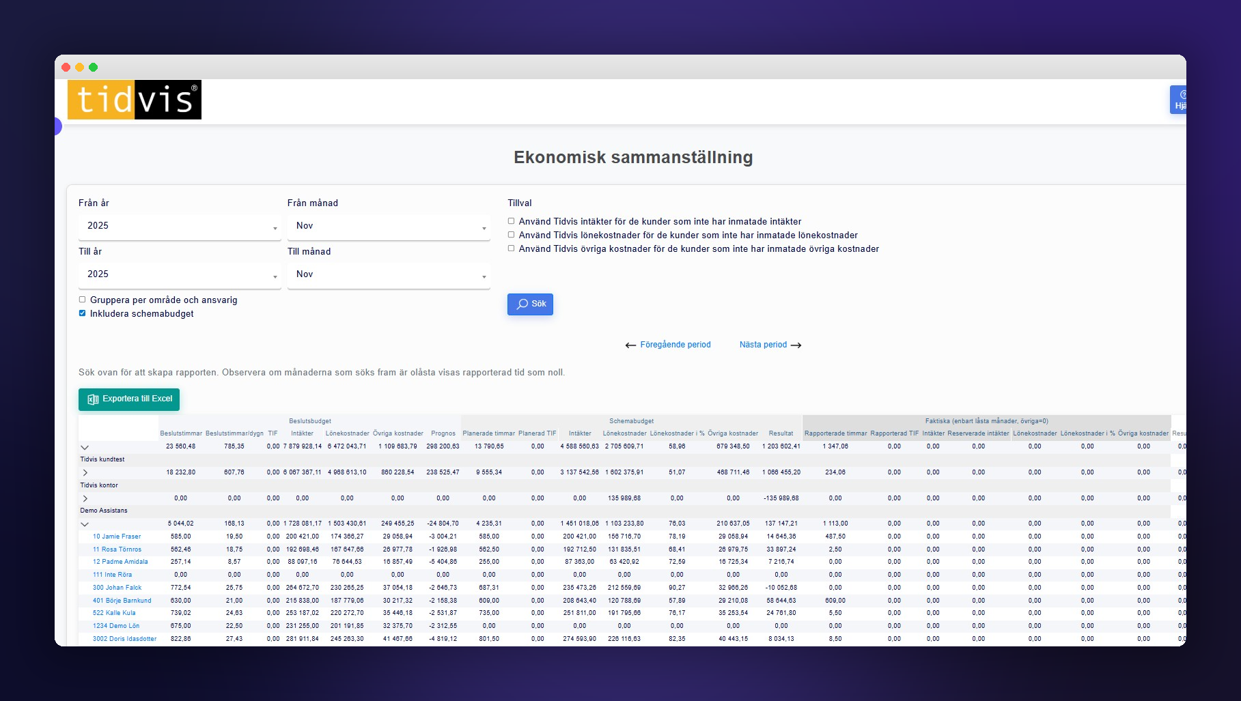
Task: Open customer 300 Johan Falck
Action: (117, 588)
